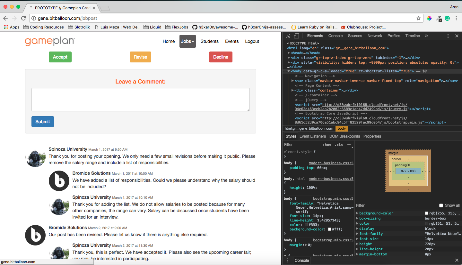Activate the DevTools inspect element picker
Screen dimensions: 462x265
288,36
